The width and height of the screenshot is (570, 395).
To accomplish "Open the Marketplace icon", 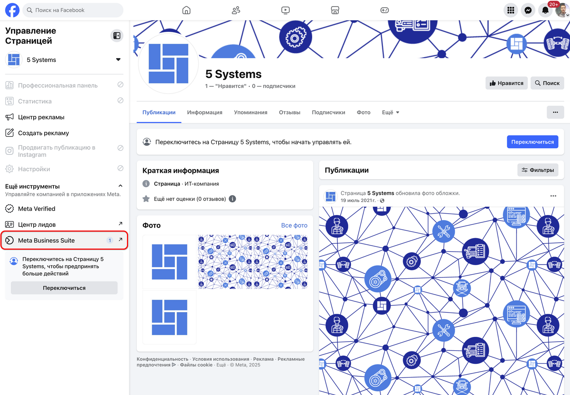I will tap(335, 10).
